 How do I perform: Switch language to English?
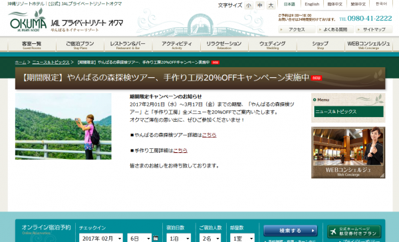(312, 4)
